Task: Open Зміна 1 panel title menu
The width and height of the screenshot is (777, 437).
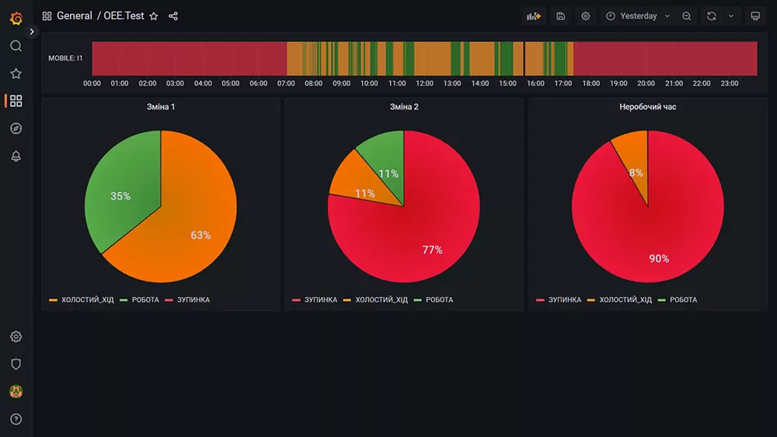Action: click(161, 107)
